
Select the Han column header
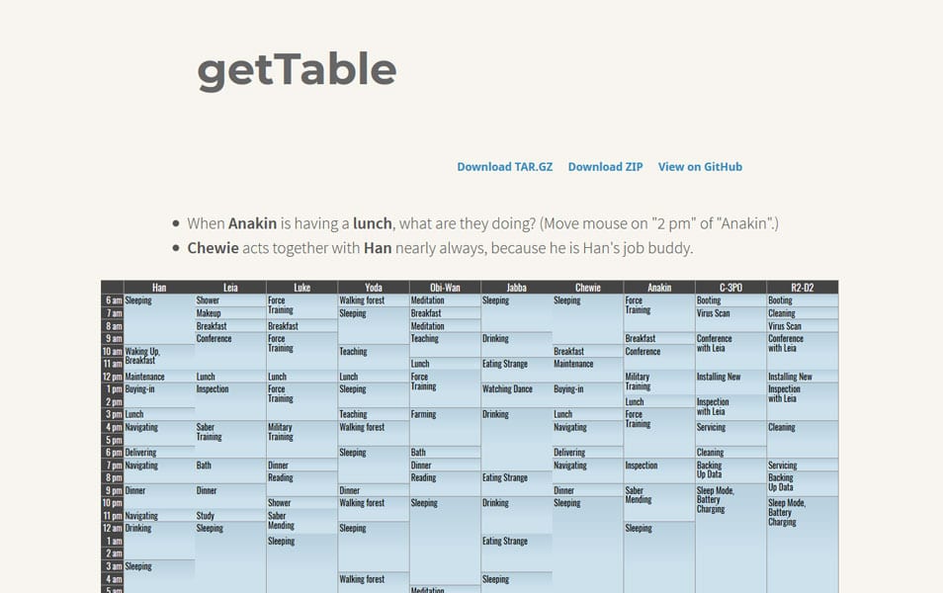(159, 287)
